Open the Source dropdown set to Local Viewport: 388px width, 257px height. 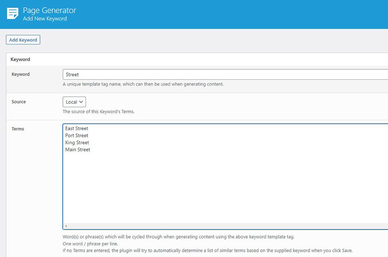pos(74,102)
